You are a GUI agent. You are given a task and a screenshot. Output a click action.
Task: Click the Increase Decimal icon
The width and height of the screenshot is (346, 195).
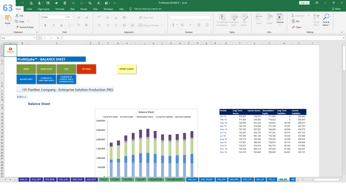click(x=198, y=25)
